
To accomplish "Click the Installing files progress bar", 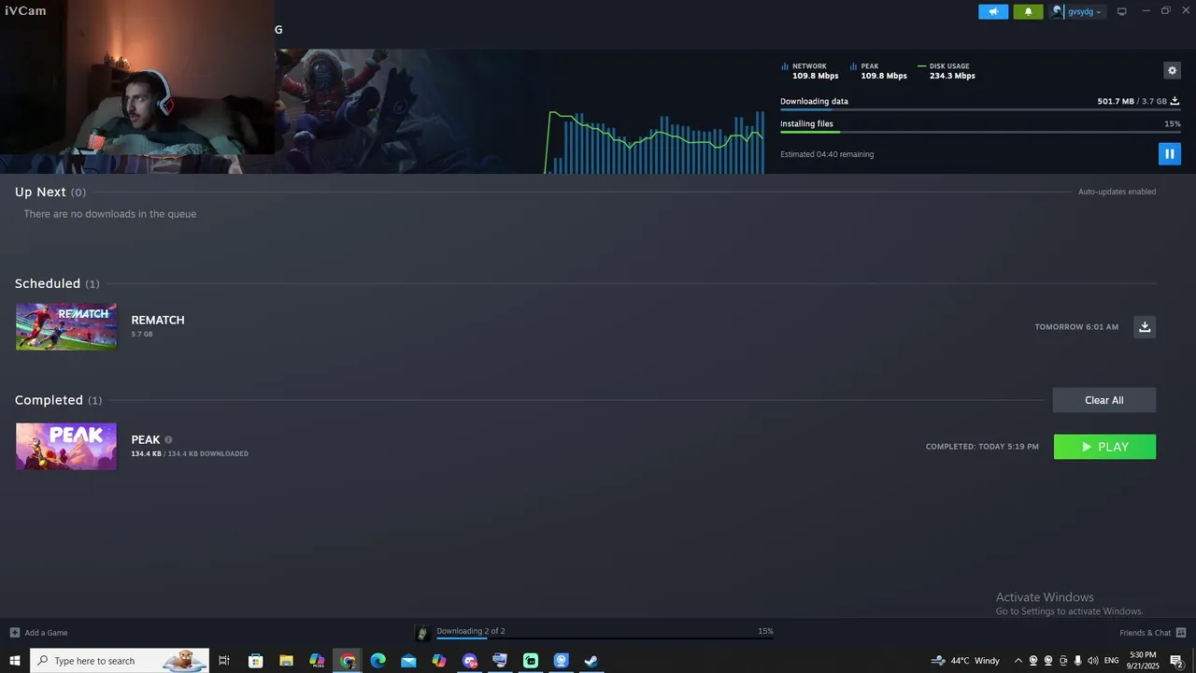I will (980, 132).
